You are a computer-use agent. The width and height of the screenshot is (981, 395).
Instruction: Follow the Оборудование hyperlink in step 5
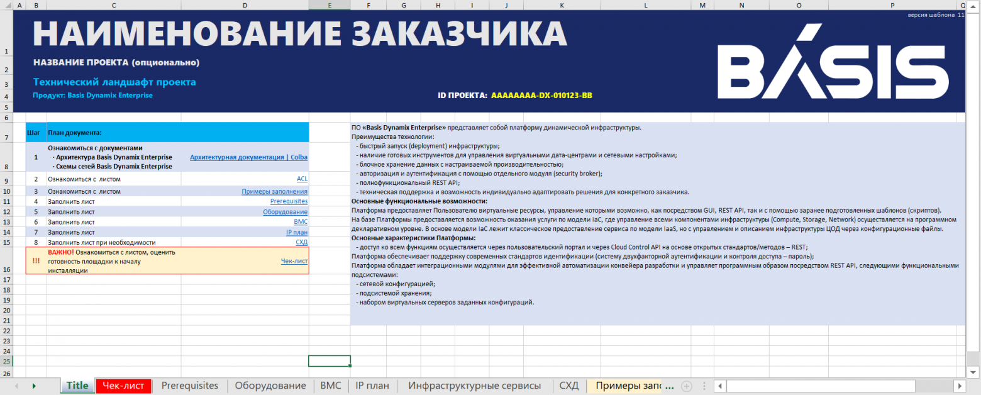[284, 211]
